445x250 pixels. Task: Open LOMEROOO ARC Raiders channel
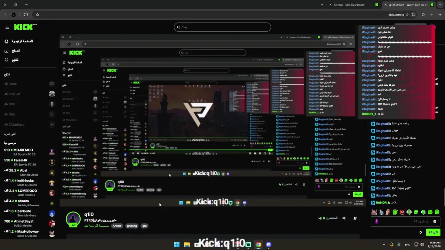30,193
